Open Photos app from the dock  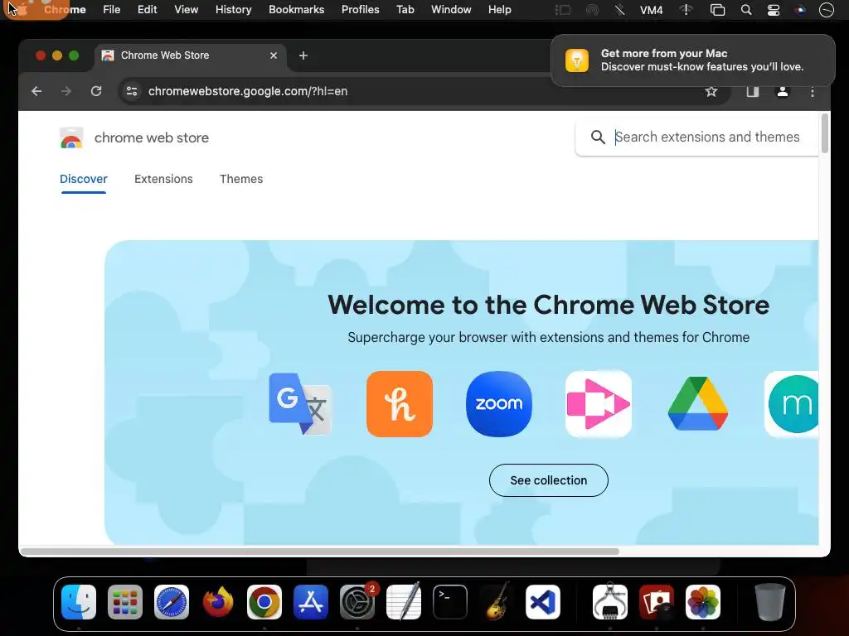pos(703,602)
